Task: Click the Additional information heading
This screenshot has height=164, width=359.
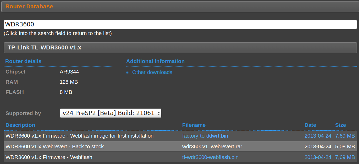Action: (x=155, y=61)
